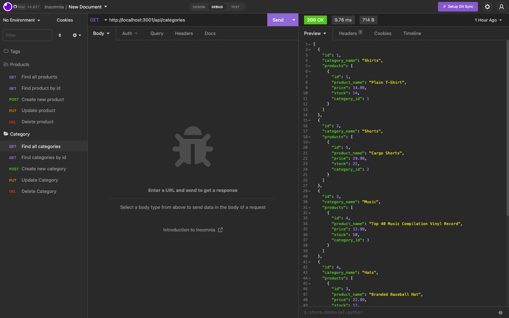Click the GitHub Star badge showing 24,627
509x318 pixels.
pyautogui.click(x=23, y=7)
